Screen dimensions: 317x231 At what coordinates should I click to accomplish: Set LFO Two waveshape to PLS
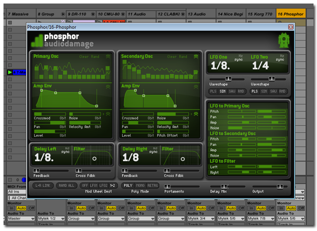click(x=254, y=91)
